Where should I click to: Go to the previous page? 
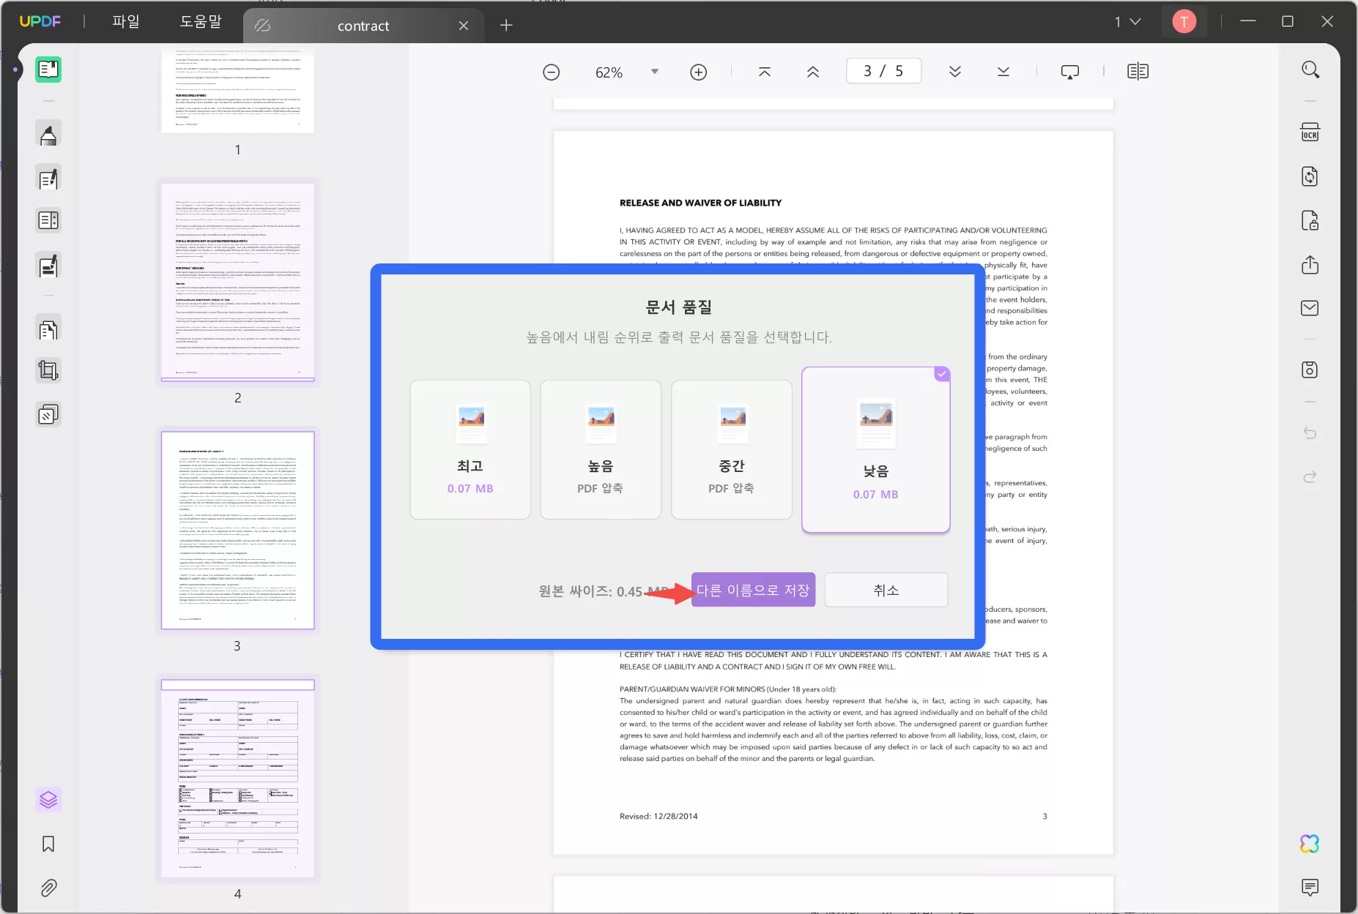(813, 72)
